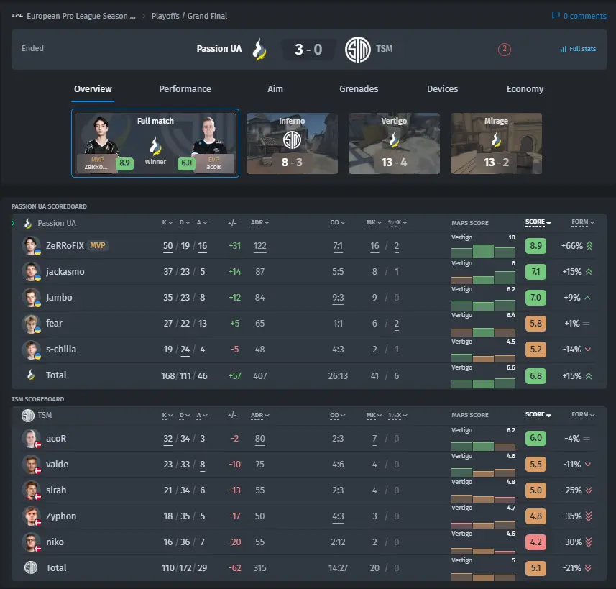Image resolution: width=616 pixels, height=589 pixels.
Task: Click the Full stats bar chart icon
Action: click(564, 49)
